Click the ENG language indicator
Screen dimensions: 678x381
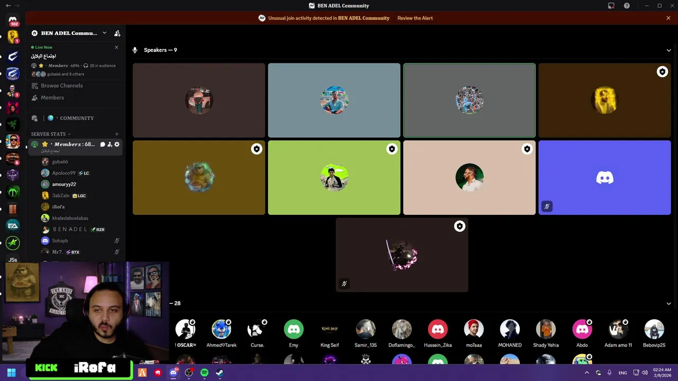tap(623, 373)
